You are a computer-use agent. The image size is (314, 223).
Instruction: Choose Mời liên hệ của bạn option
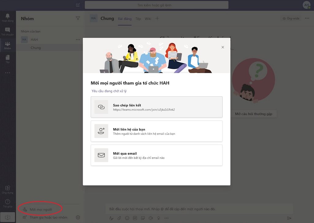[x=156, y=131]
